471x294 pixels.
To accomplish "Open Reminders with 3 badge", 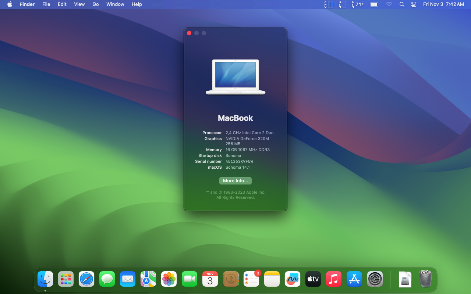I will [251, 279].
